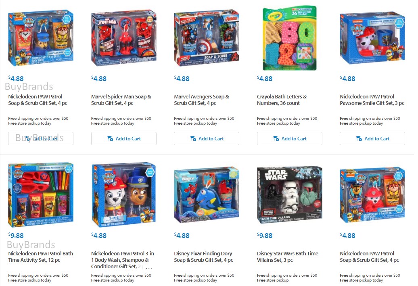Open Paw Patrol Bath Time Activity Set image

pos(41,194)
